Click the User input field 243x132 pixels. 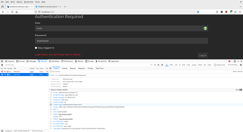122,28
